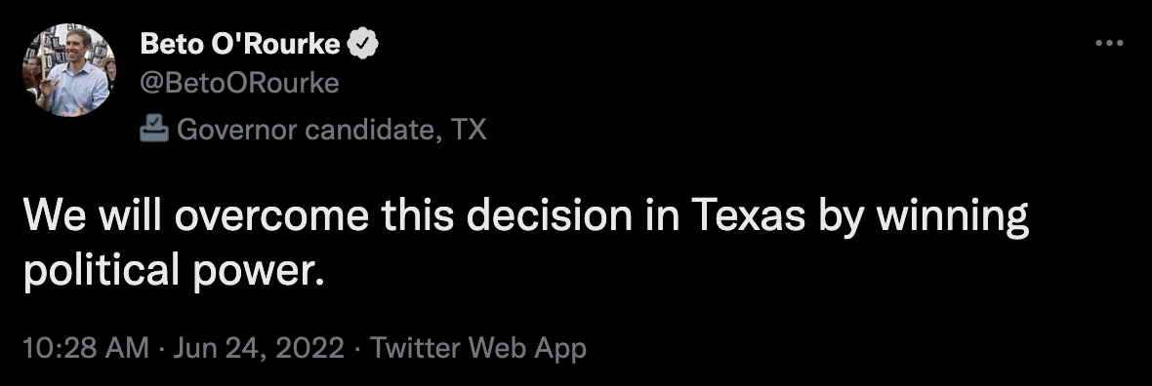Click the 10:28 AM timestamp
The height and width of the screenshot is (386, 1152).
[86, 347]
